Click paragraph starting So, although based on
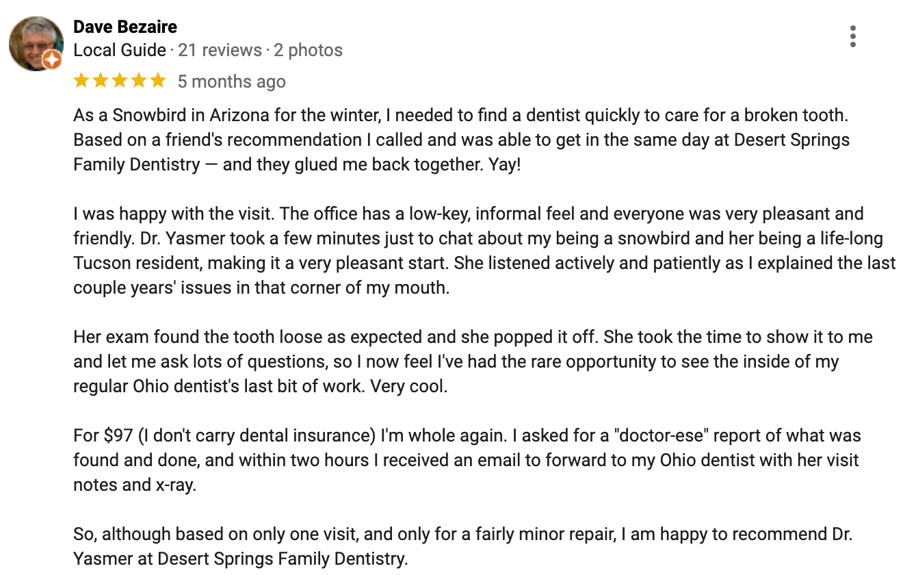Screen dimensions: 903x575 coord(462,546)
